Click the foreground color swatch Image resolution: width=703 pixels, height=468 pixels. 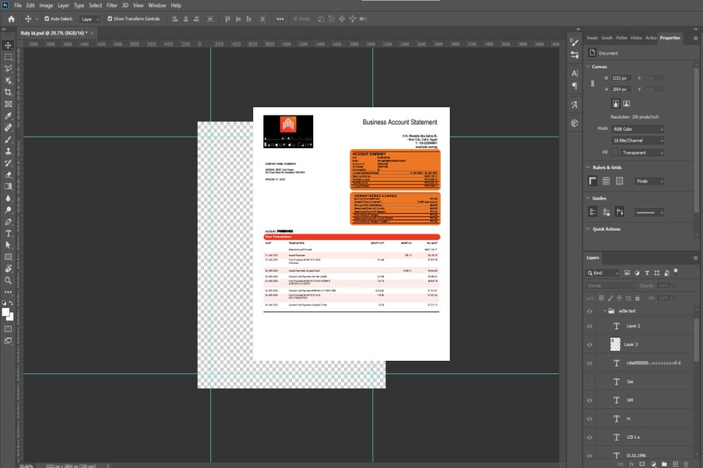6,312
